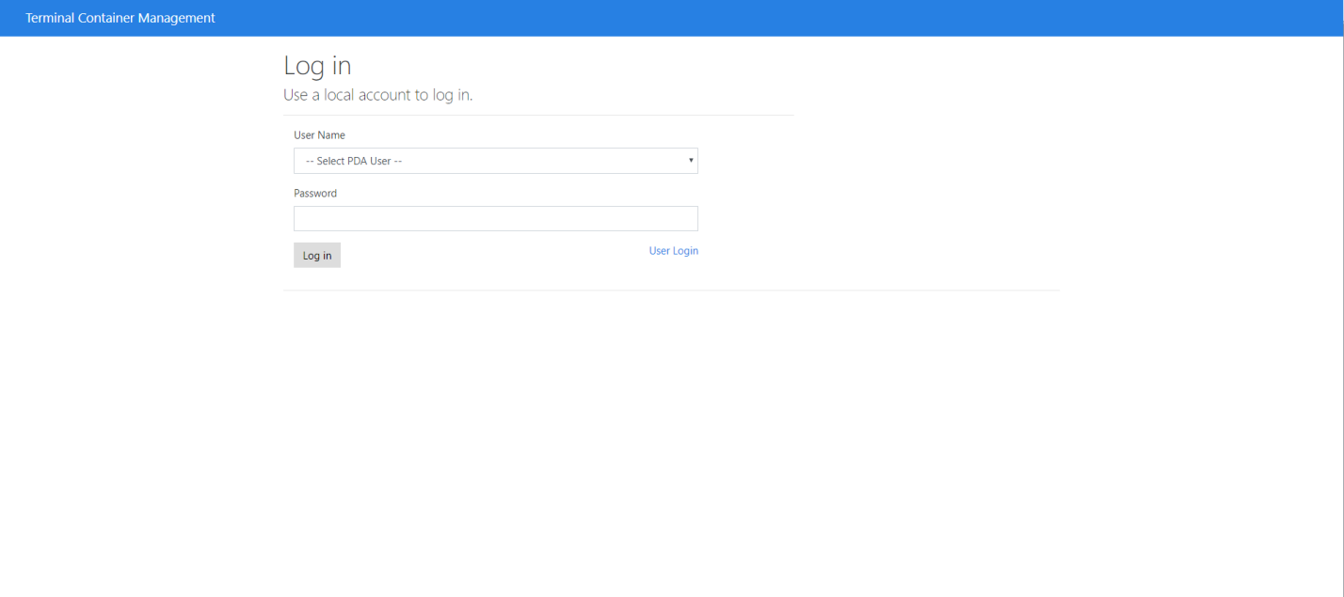Click the Password label text
Viewport: 1344px width, 597px height.
[315, 194]
